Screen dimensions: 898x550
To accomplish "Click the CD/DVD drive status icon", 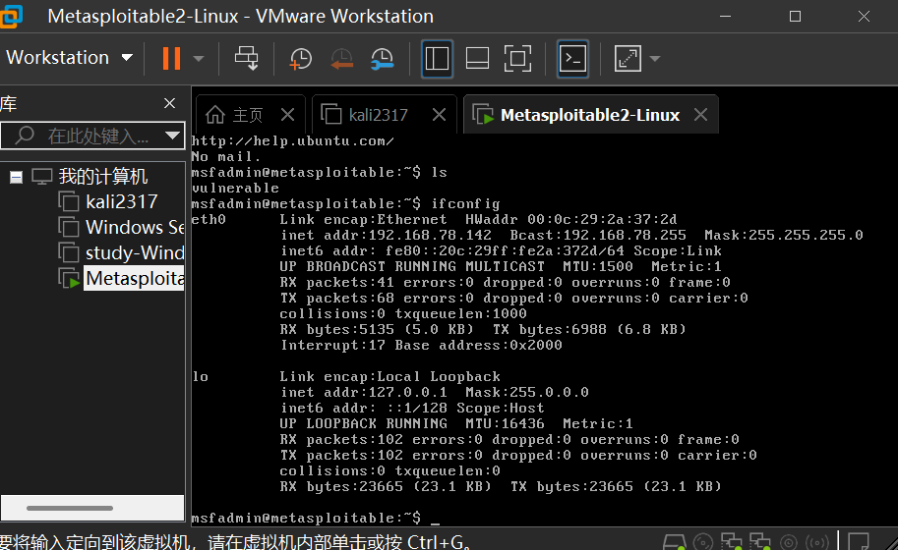I will click(x=702, y=542).
